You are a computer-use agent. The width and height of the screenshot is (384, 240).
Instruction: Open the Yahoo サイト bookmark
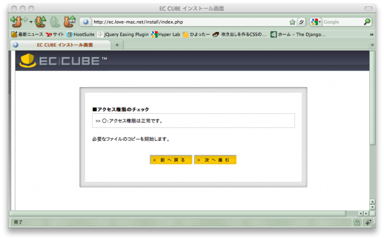pos(55,35)
